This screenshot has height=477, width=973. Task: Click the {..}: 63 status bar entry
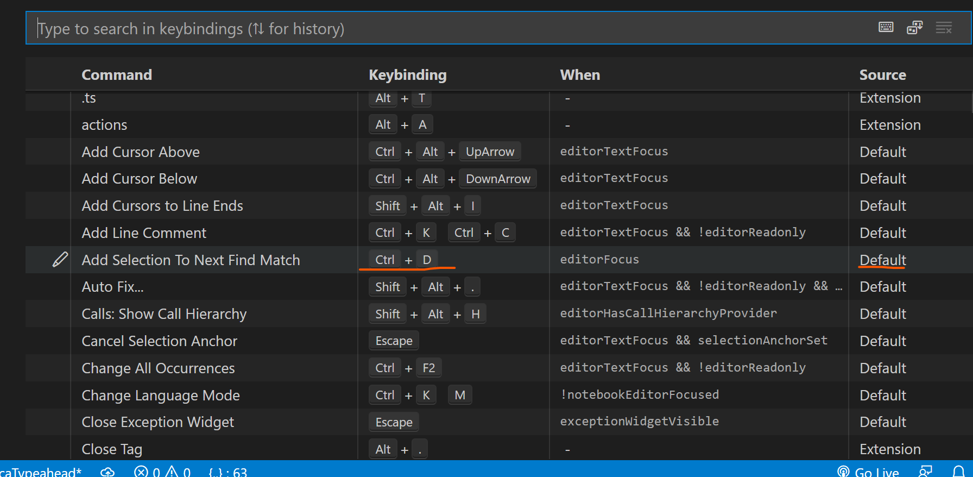(228, 472)
